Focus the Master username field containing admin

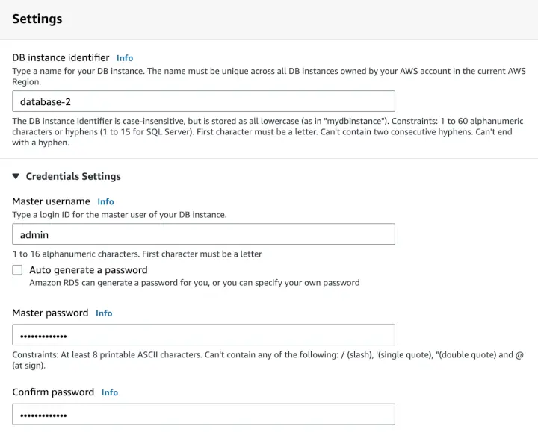tap(203, 234)
